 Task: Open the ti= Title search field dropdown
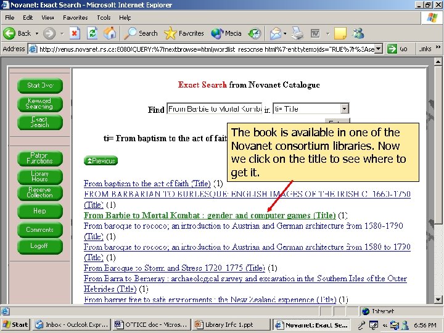click(344, 109)
